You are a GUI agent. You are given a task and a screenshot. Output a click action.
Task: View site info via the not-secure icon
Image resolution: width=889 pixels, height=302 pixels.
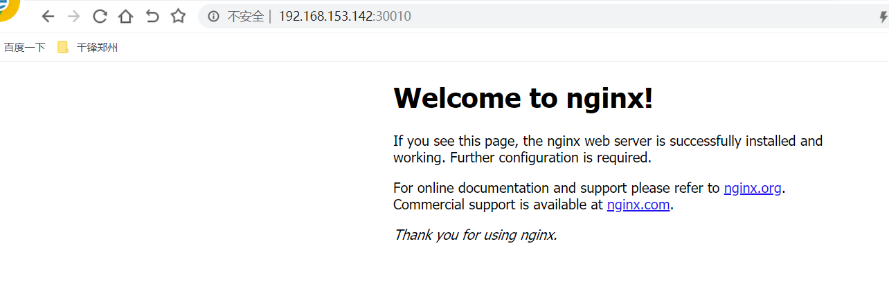[x=214, y=17]
